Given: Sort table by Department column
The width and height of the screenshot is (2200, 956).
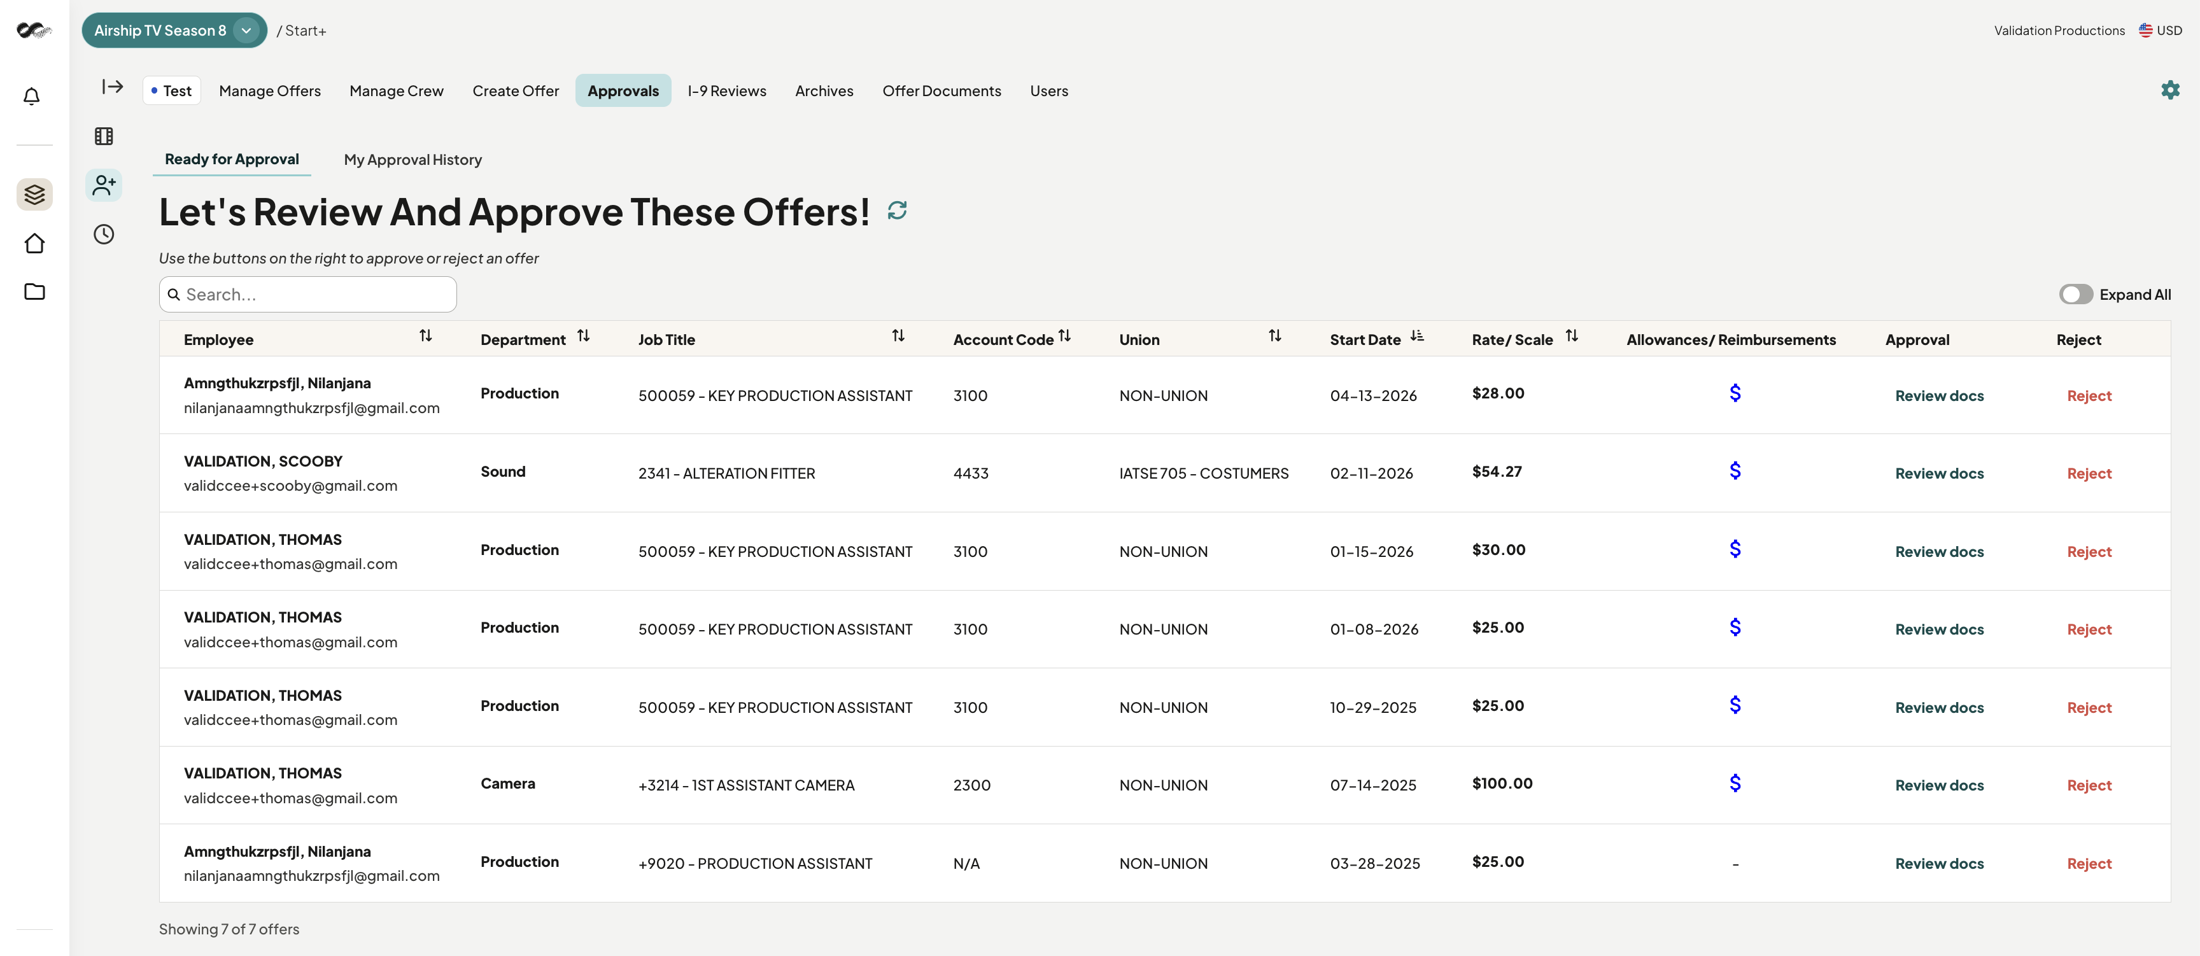Looking at the screenshot, I should click(x=583, y=336).
